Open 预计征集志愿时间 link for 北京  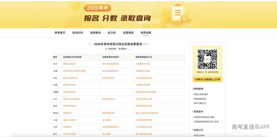pyautogui.click(x=110, y=64)
